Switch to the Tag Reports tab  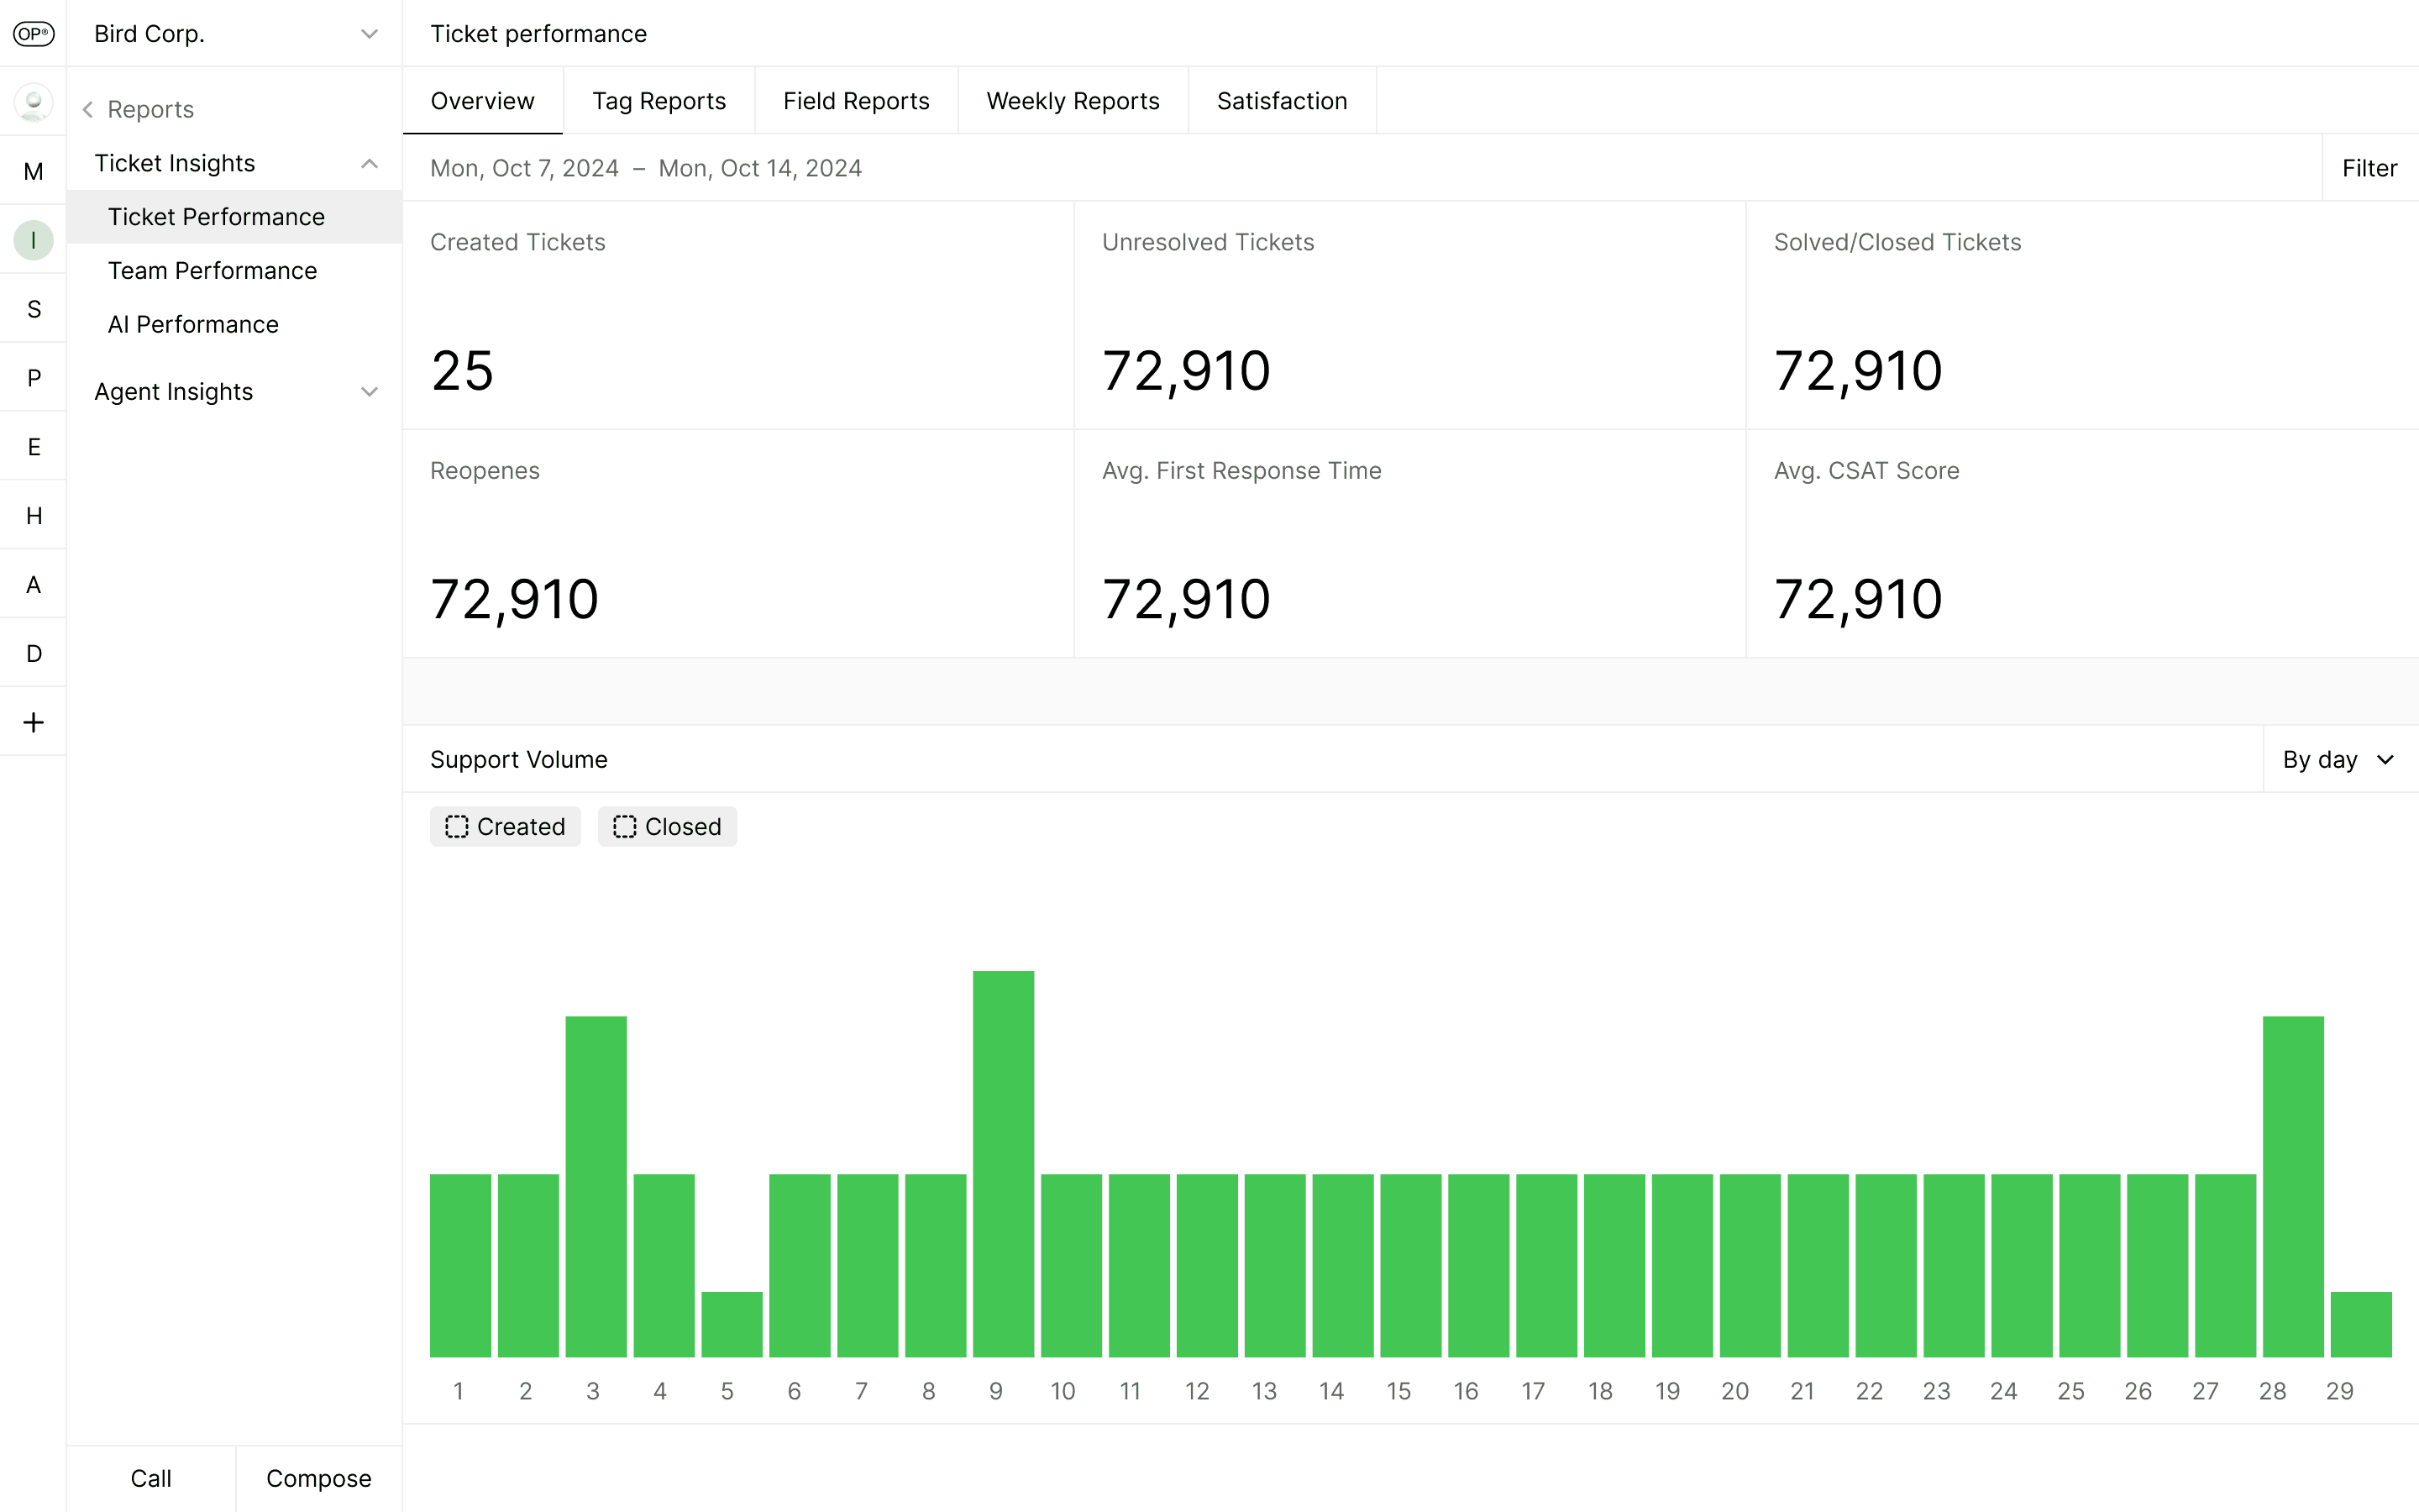click(x=659, y=101)
